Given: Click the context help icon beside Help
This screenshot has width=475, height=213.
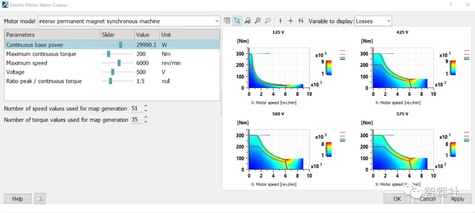Looking at the screenshot, I should (40, 199).
